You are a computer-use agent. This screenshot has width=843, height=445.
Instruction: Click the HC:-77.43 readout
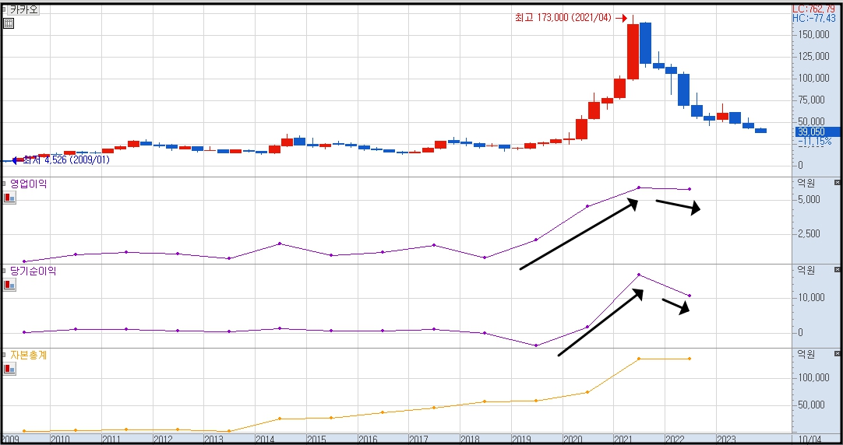[x=814, y=18]
